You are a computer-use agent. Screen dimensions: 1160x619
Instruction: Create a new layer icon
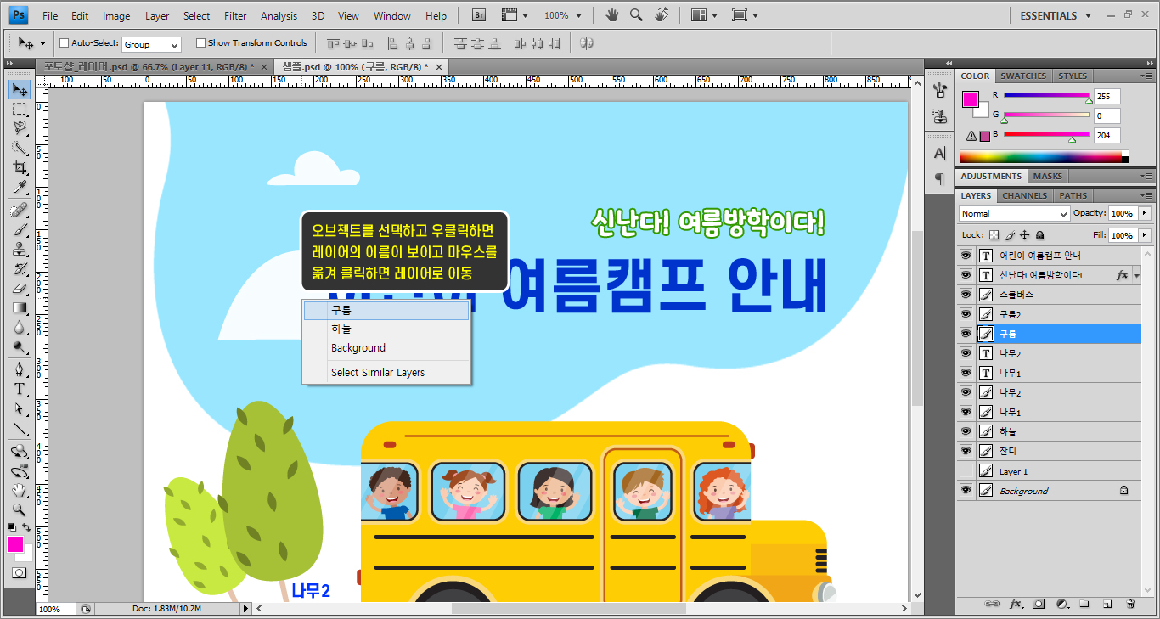[x=1107, y=605]
